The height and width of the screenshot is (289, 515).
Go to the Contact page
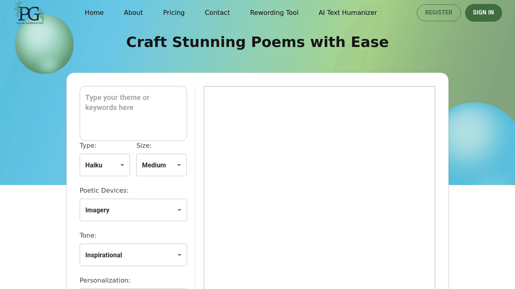[217, 12]
